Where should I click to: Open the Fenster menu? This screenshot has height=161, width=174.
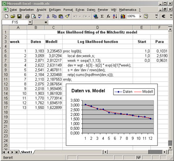click(x=103, y=10)
